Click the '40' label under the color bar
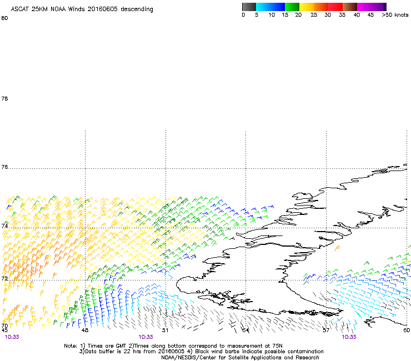The width and height of the screenshot is (411, 361). coord(357,15)
